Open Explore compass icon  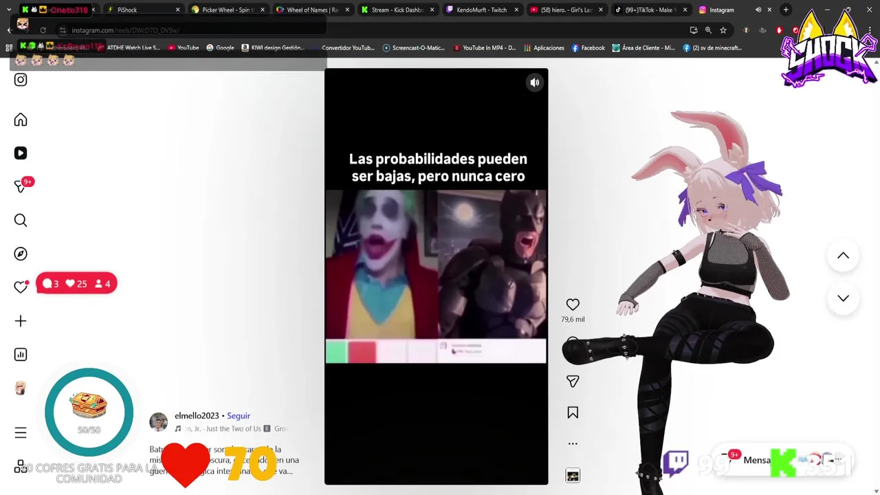click(21, 254)
